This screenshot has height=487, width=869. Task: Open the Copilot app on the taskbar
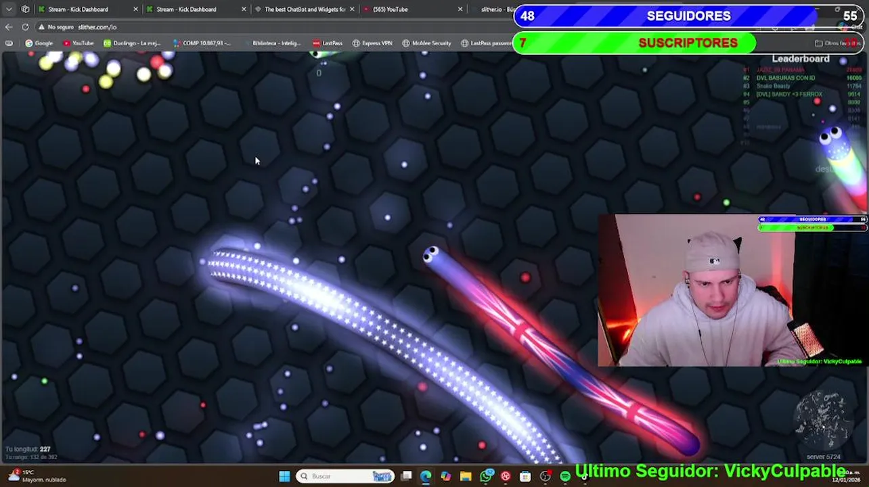point(445,476)
